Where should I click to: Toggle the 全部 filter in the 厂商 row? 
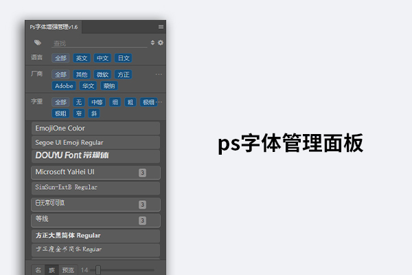click(60, 75)
